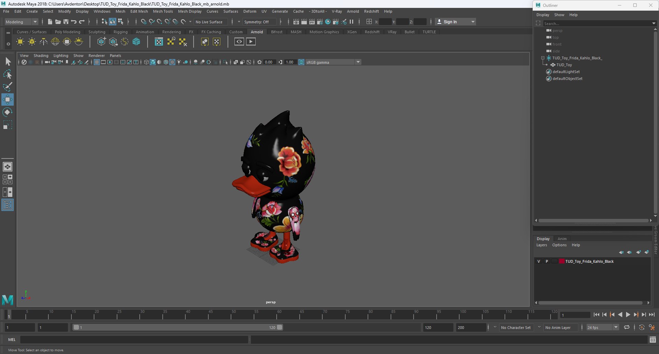Click the MEL command language label
The image size is (659, 354).
coord(12,340)
